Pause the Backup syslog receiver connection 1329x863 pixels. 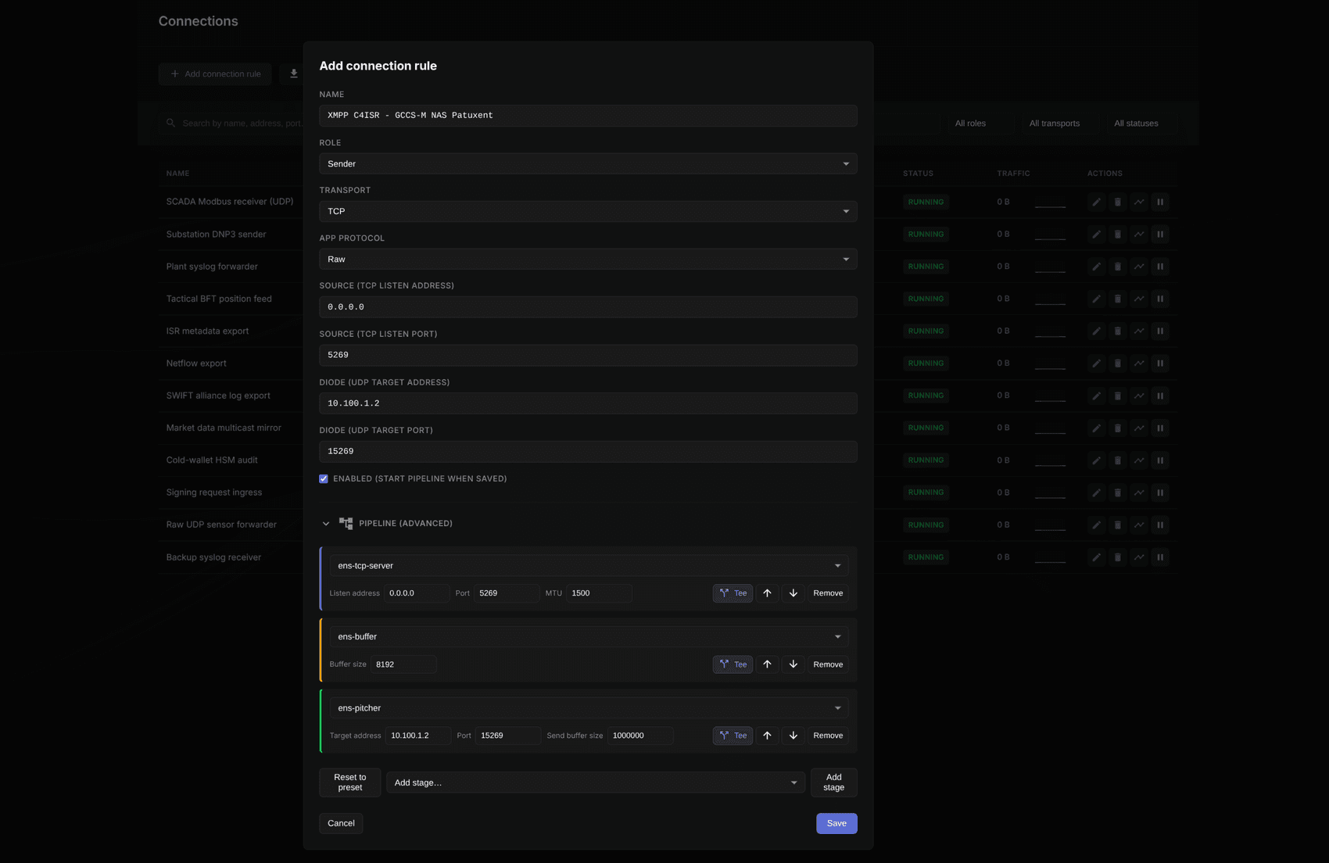[1160, 557]
